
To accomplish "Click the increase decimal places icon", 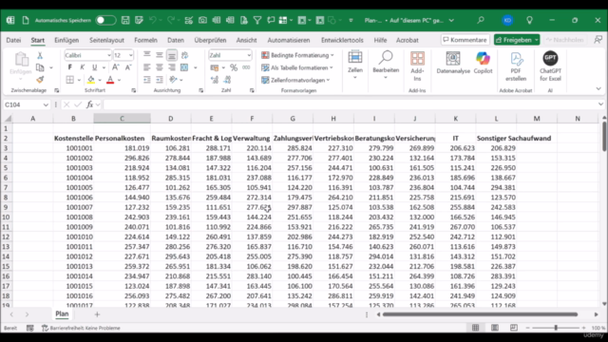I will pyautogui.click(x=215, y=80).
